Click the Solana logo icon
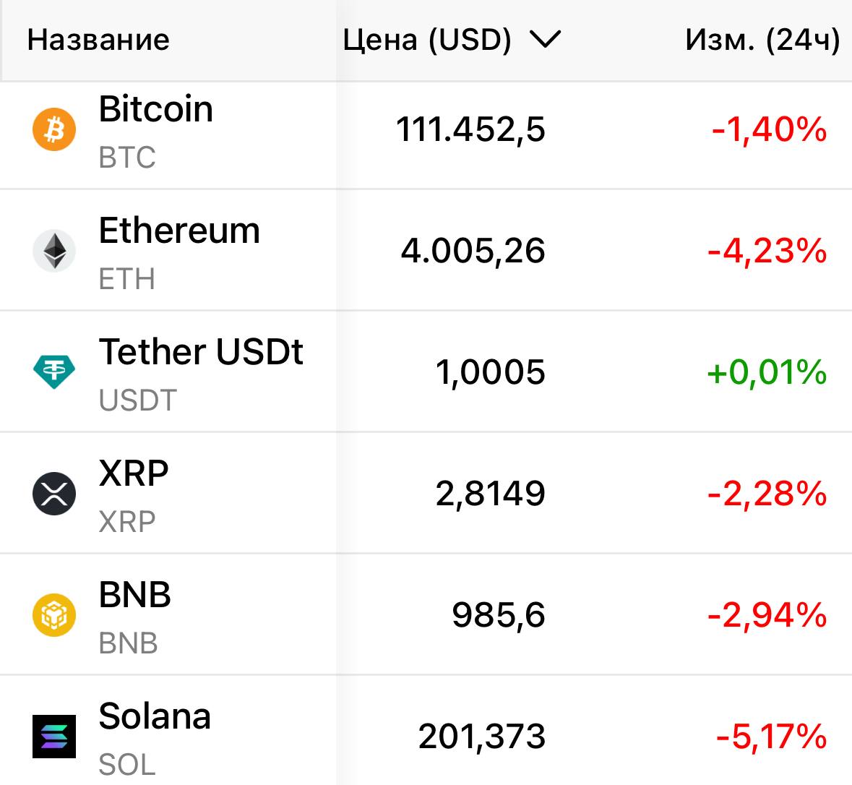The height and width of the screenshot is (785, 852). coord(54,736)
